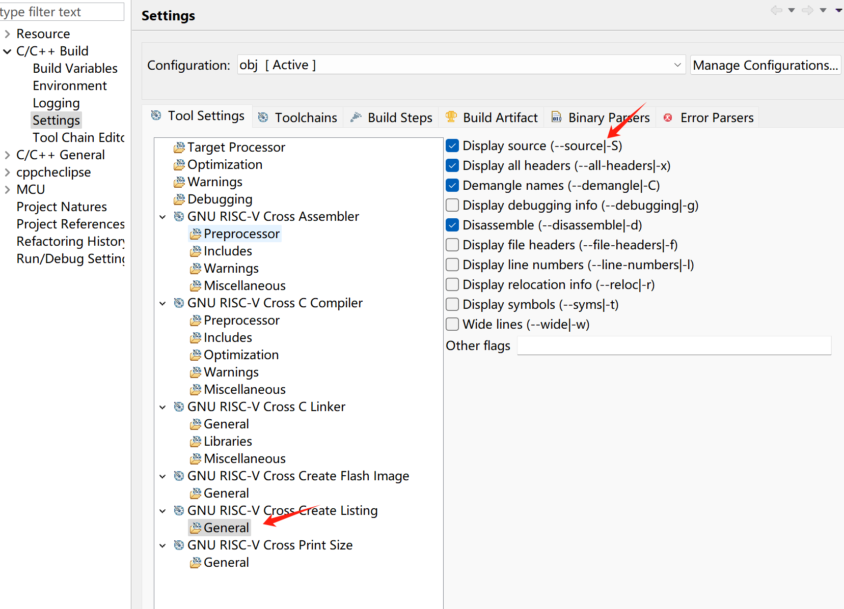Open Environment page in sidebar

point(70,86)
